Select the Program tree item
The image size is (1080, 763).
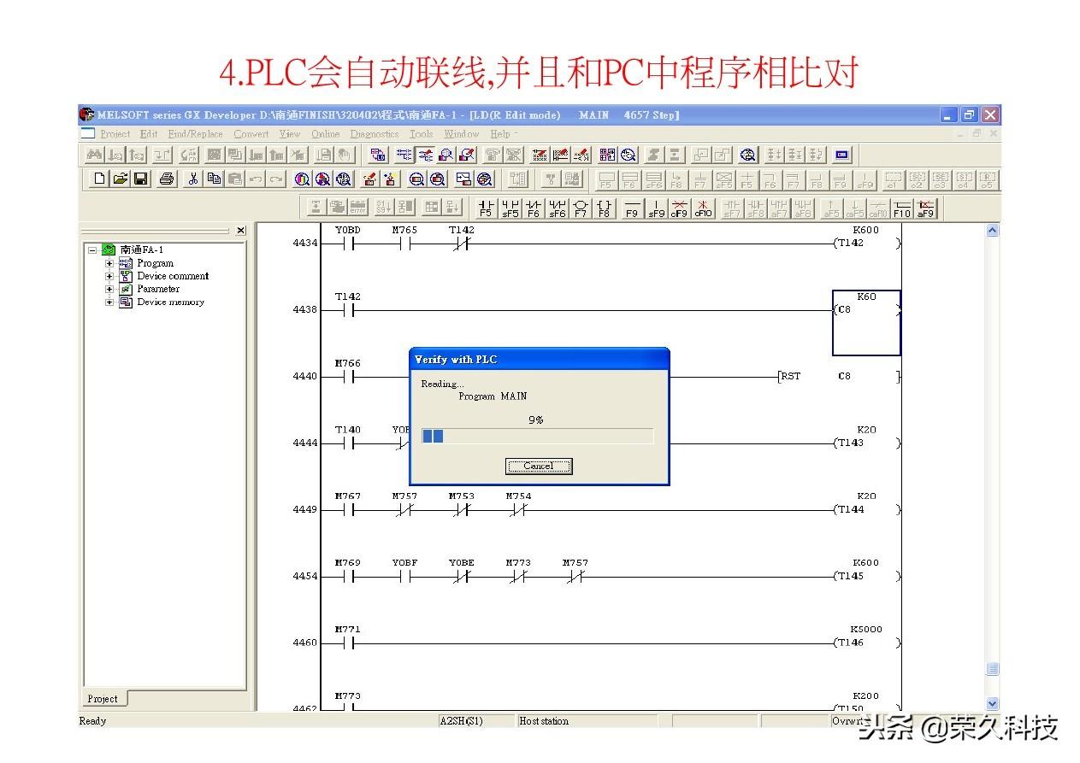coord(155,263)
